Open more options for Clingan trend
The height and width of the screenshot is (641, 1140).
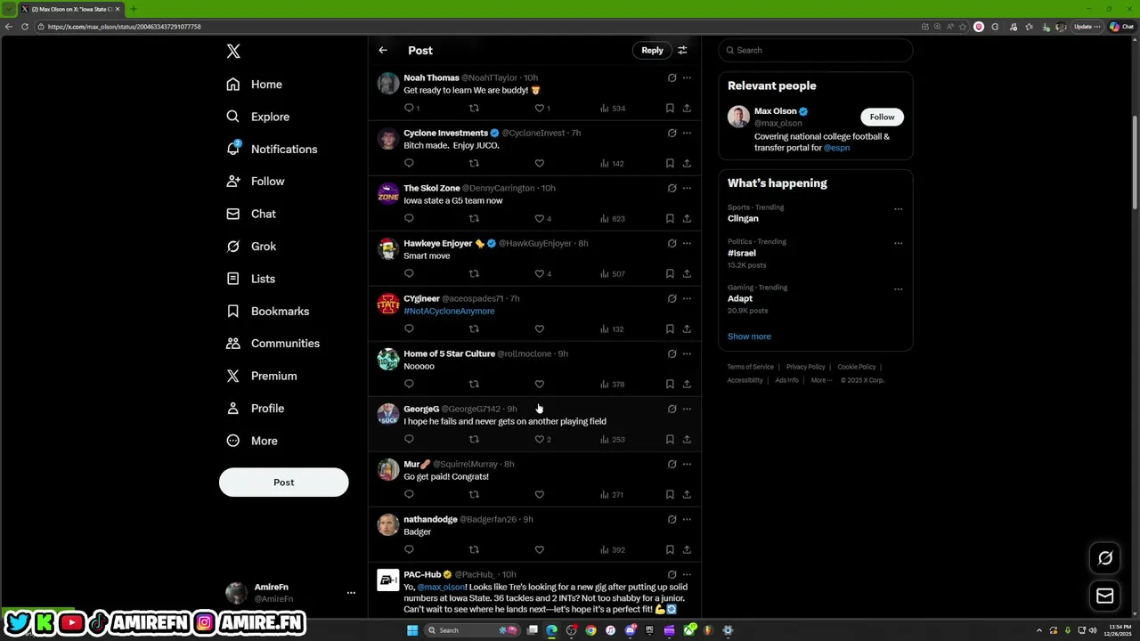tap(898, 209)
